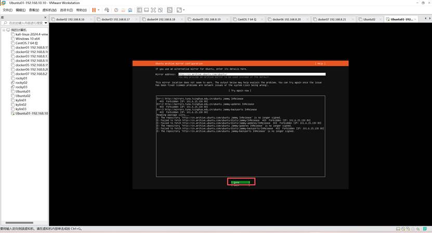Click the send Ctrl+Alt+Del toolbar icon
432x233 pixels.
pos(107,10)
